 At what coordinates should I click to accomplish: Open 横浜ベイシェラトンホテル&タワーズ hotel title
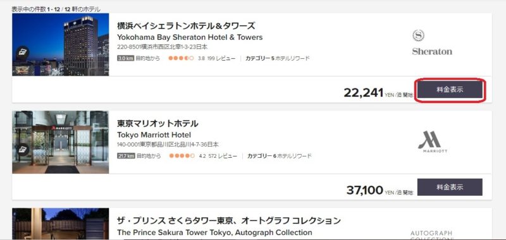click(x=186, y=26)
